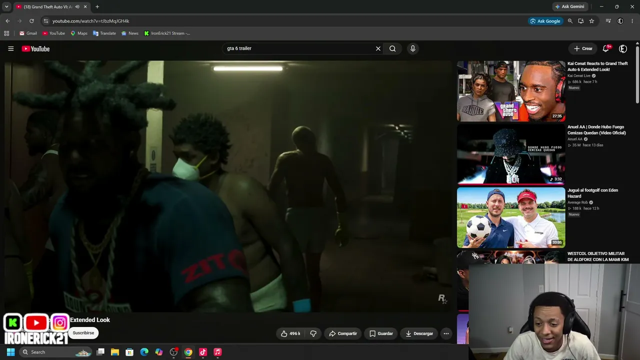Click the page vertical scrollbar
Image resolution: width=640 pixels, height=360 pixels.
tap(637, 75)
